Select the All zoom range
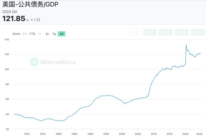The width and height of the screenshot is (206, 137). click(x=61, y=34)
